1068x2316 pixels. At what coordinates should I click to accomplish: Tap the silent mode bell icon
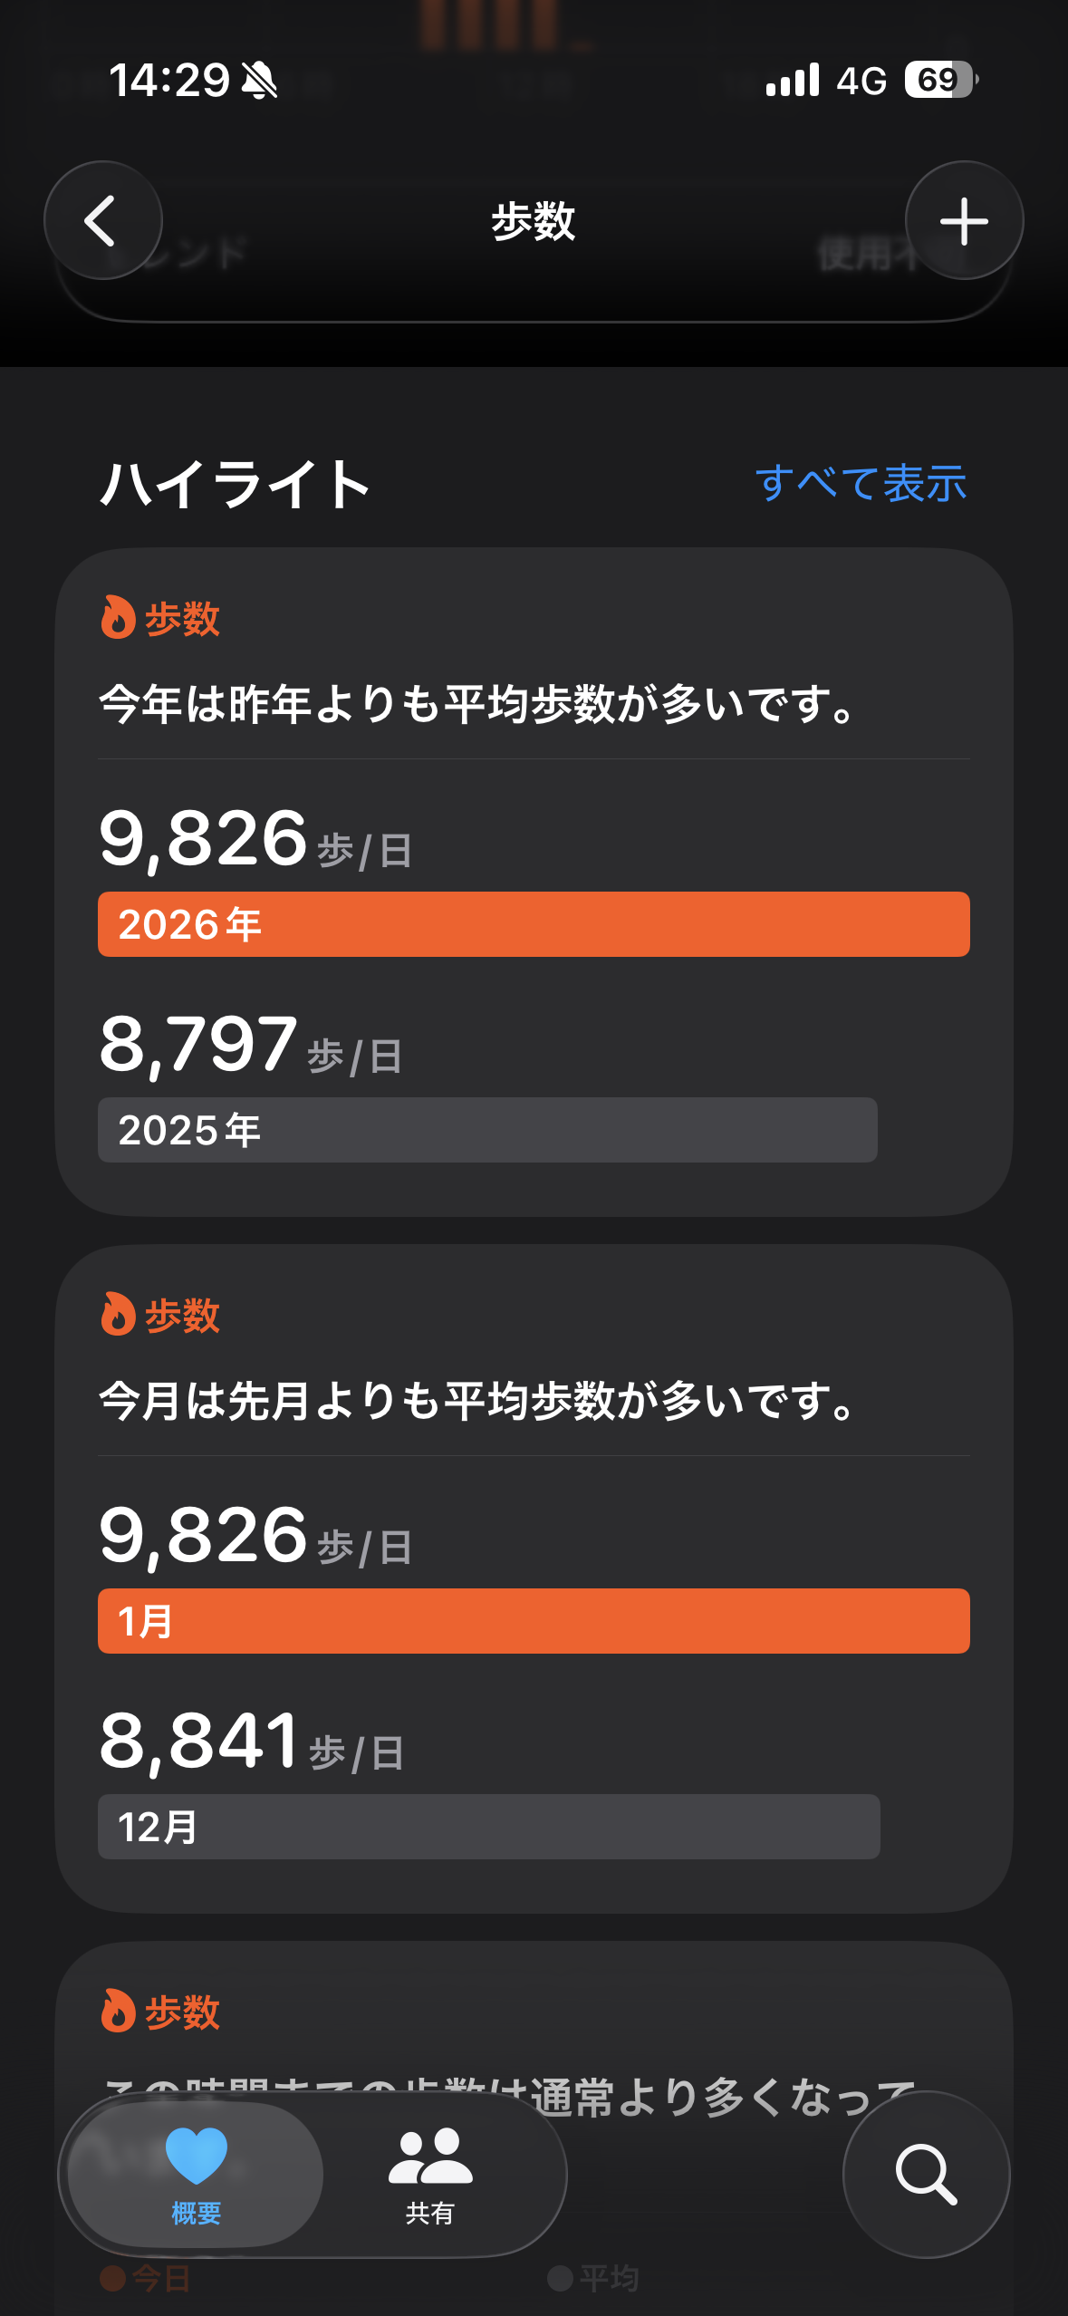(x=259, y=81)
